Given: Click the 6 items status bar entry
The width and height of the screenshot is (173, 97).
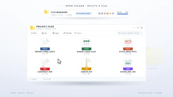Looking at the screenshot, I should pos(33,79).
